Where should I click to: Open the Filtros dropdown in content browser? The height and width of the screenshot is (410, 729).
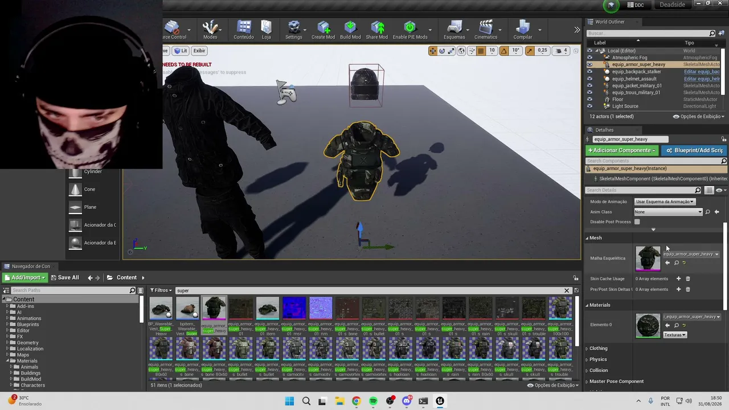[x=161, y=290]
